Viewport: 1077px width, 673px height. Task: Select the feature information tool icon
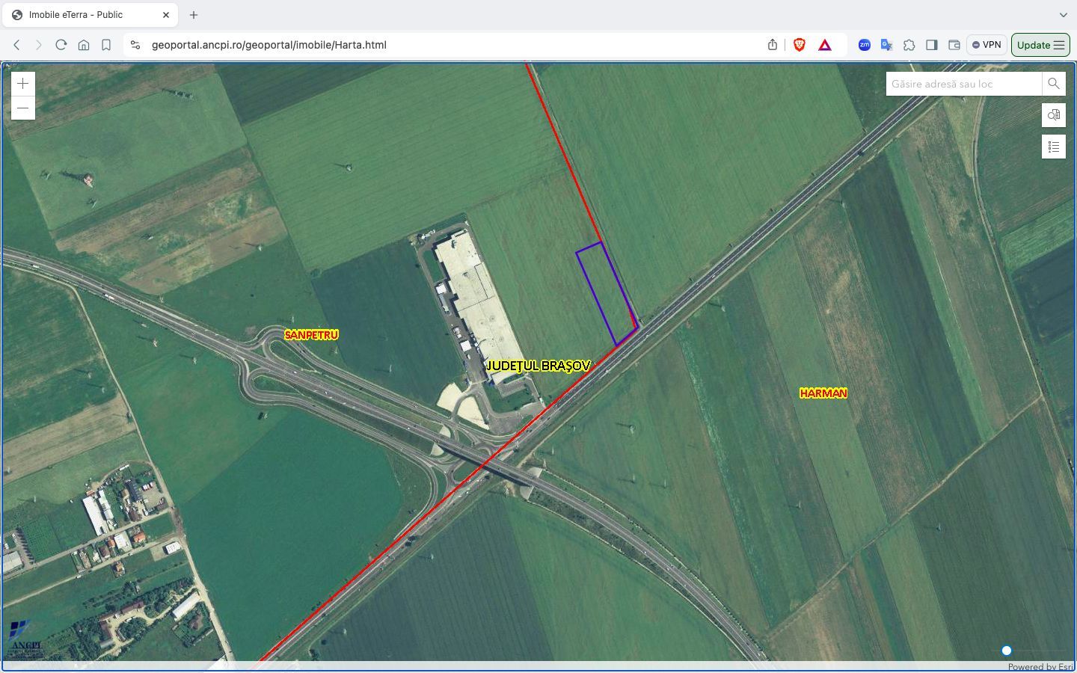(1054, 115)
